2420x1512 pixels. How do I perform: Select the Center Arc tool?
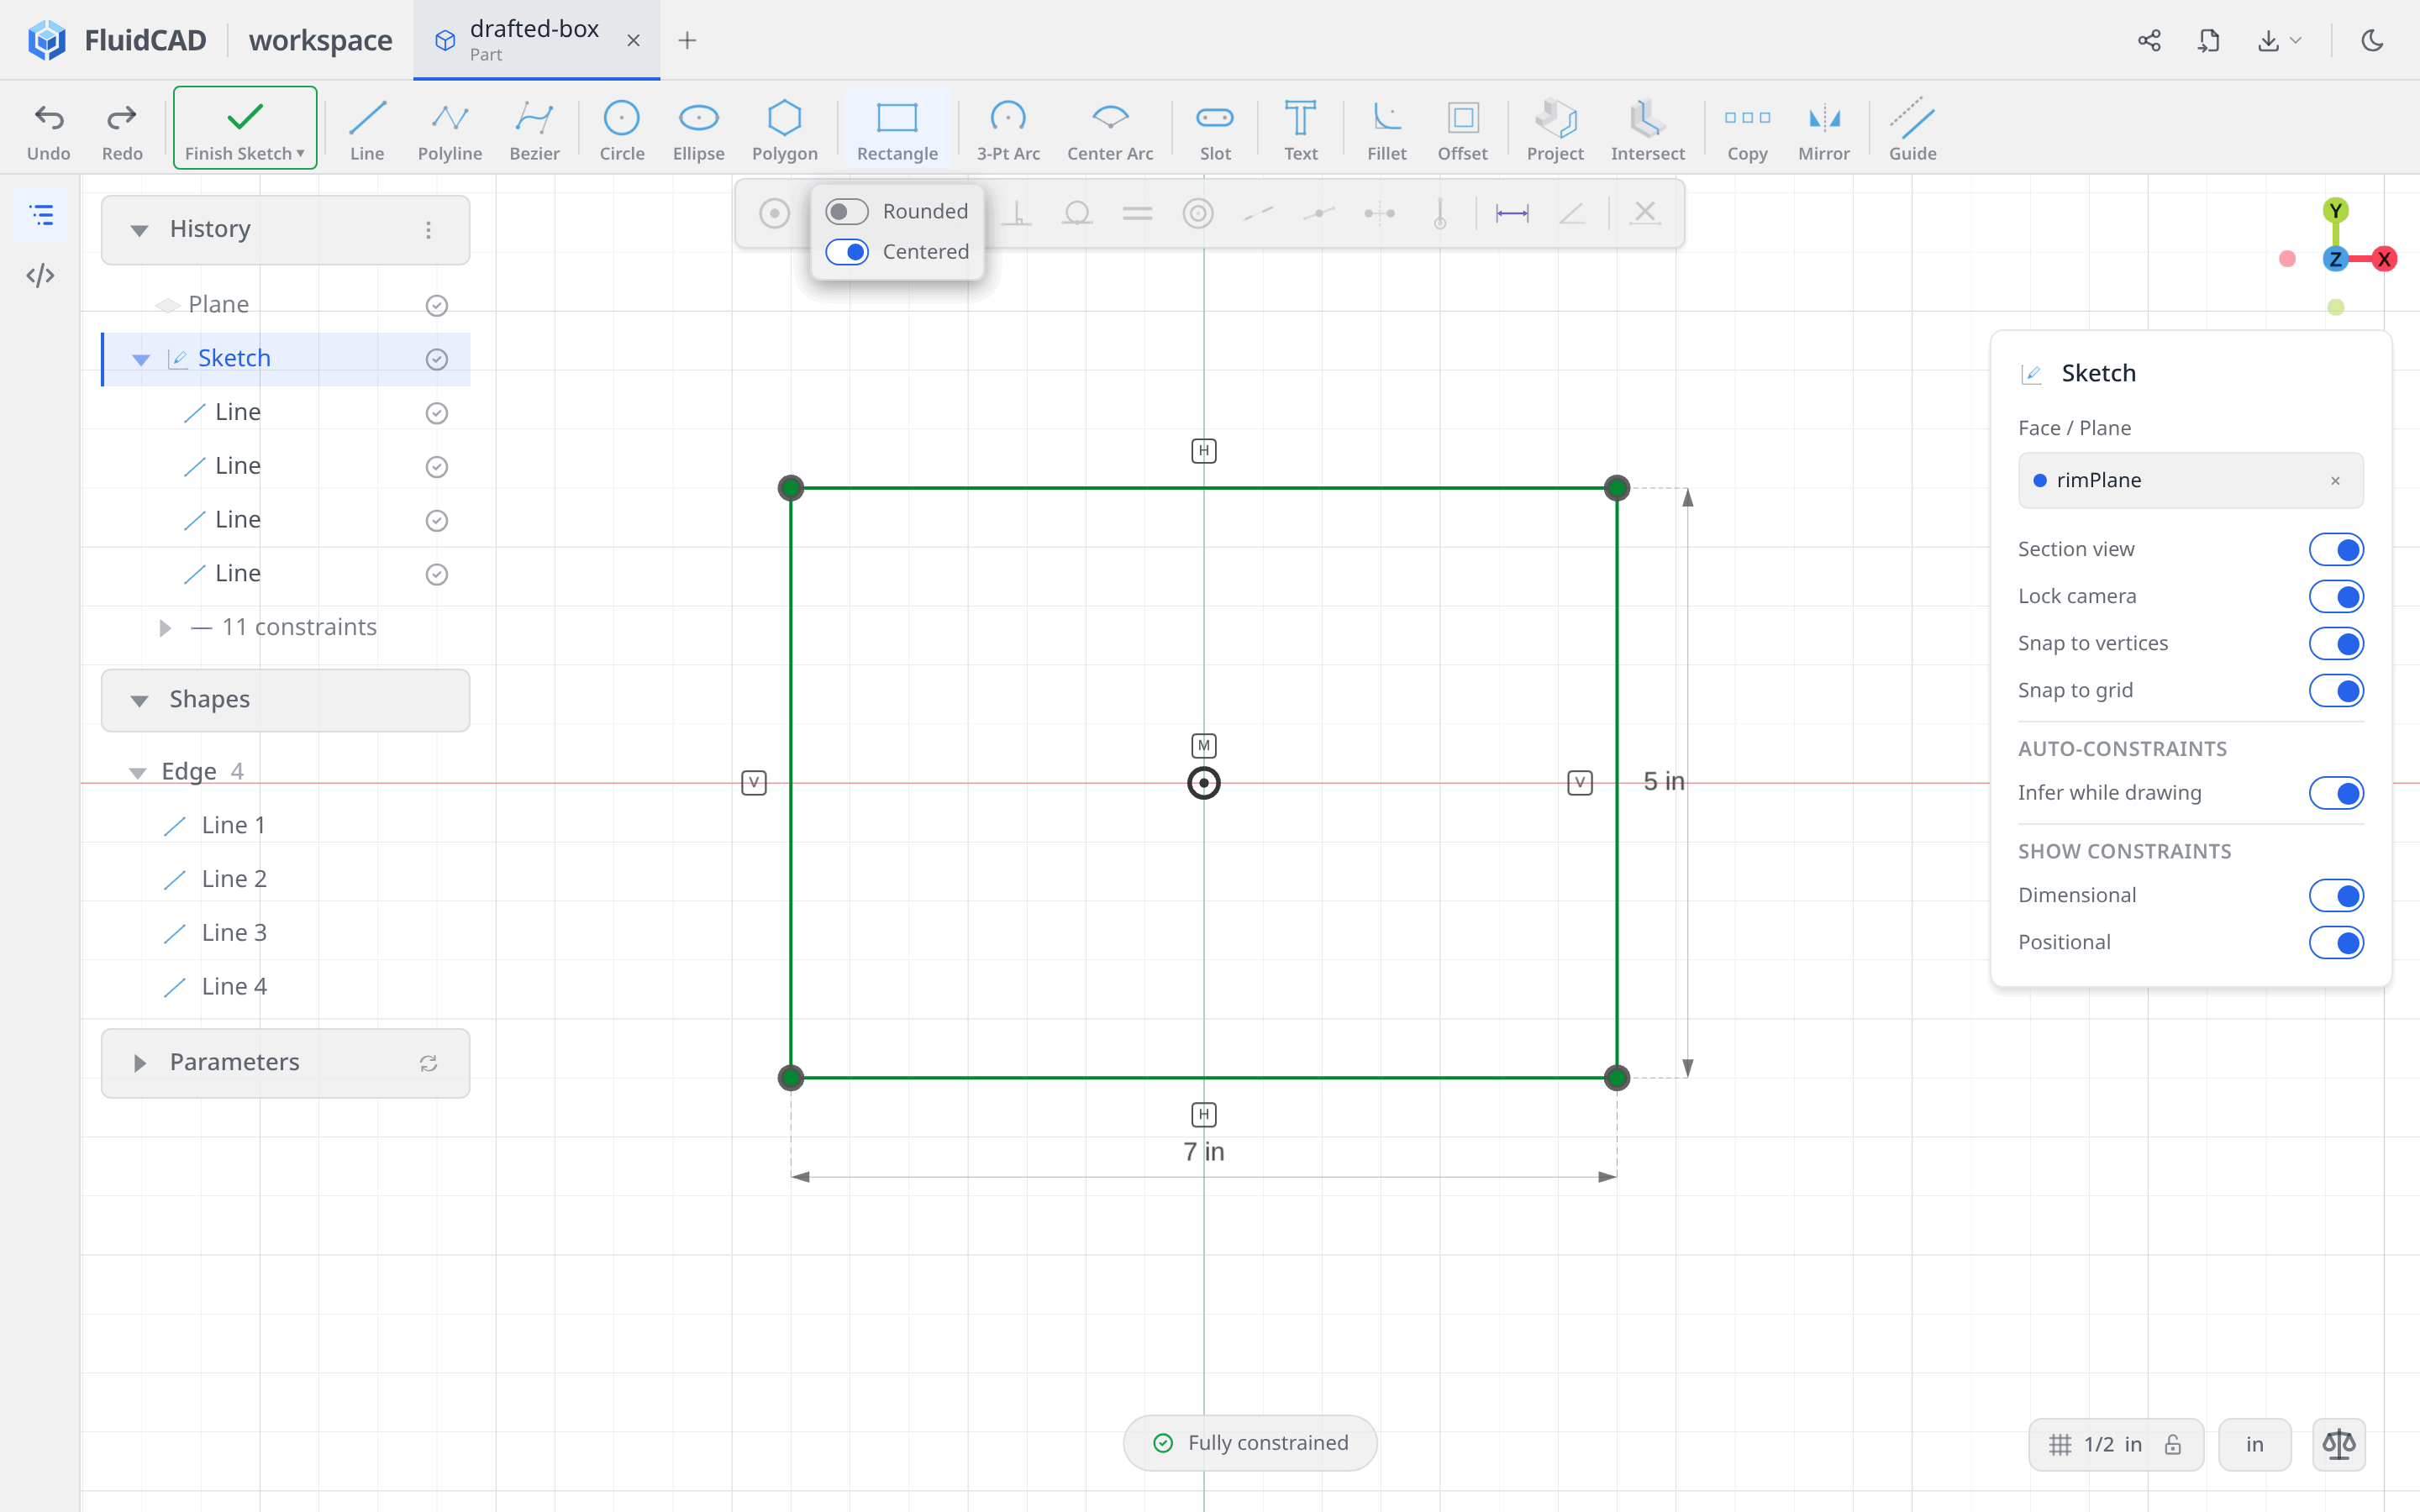tap(1110, 129)
